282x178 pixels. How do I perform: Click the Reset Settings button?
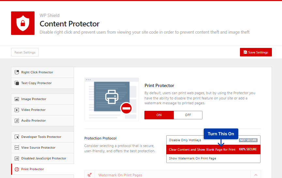(25, 52)
